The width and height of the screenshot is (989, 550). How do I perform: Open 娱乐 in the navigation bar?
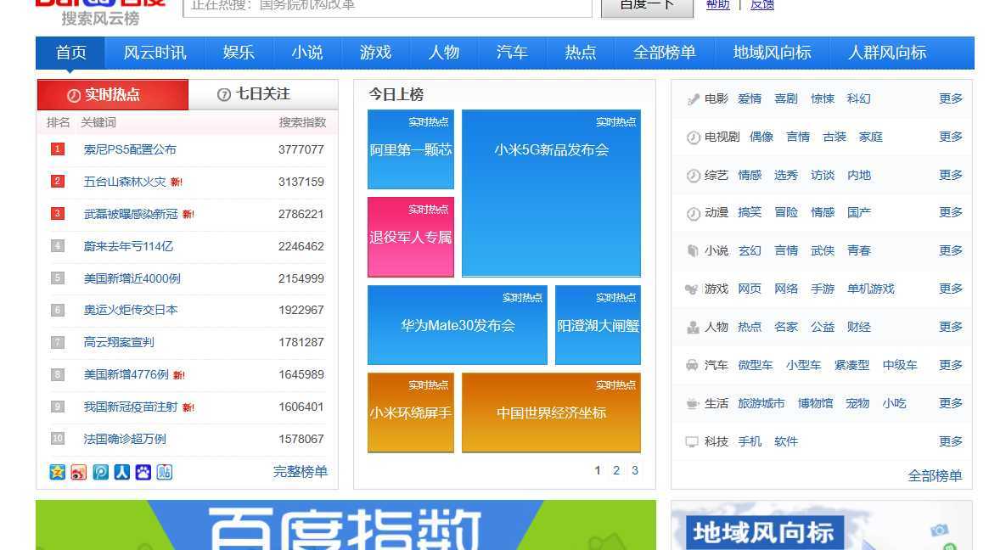239,53
